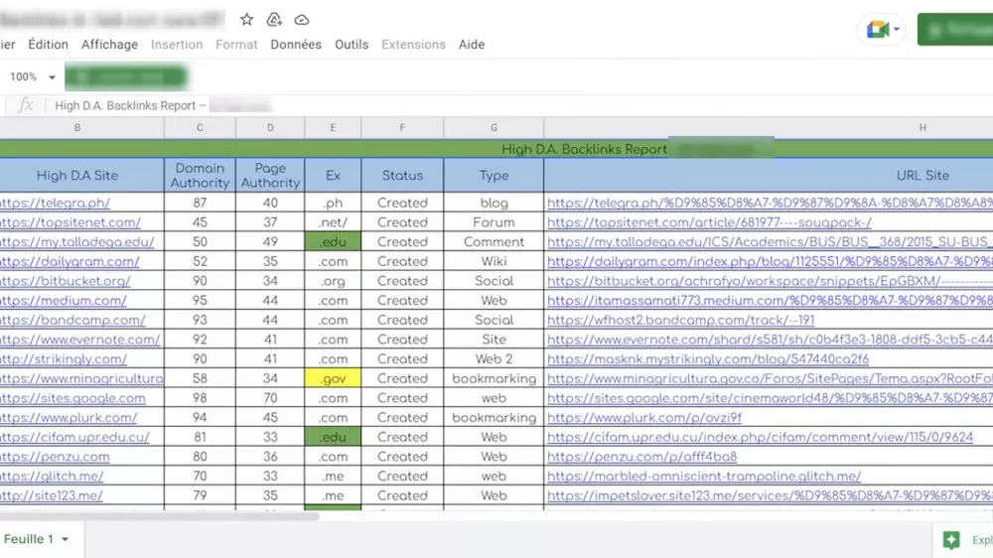Open the www.evernote.com site link
The image size is (993, 558).
pyautogui.click(x=80, y=340)
